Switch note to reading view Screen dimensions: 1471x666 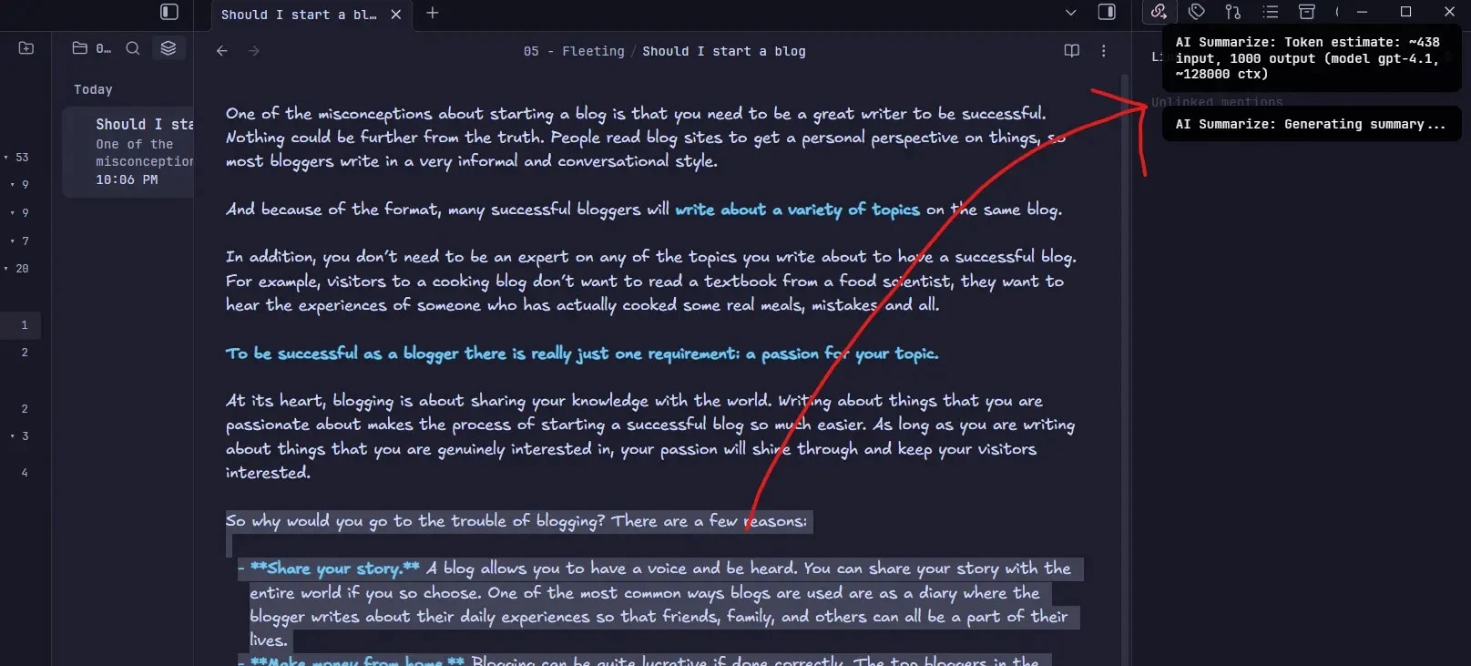pos(1071,51)
